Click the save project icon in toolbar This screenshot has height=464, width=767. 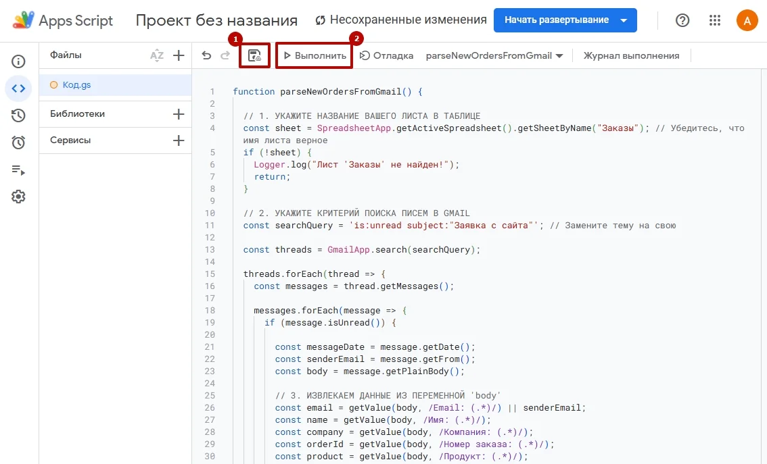click(x=255, y=55)
